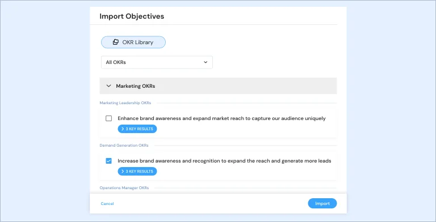The image size is (436, 222).
Task: Expand 3 Key Results under Increase brand awareness
Action: pos(137,172)
